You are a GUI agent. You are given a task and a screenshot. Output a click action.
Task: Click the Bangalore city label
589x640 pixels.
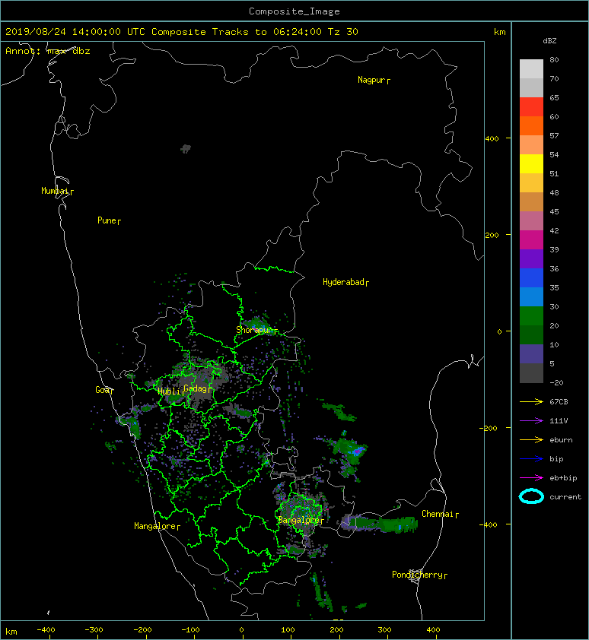[x=301, y=520]
